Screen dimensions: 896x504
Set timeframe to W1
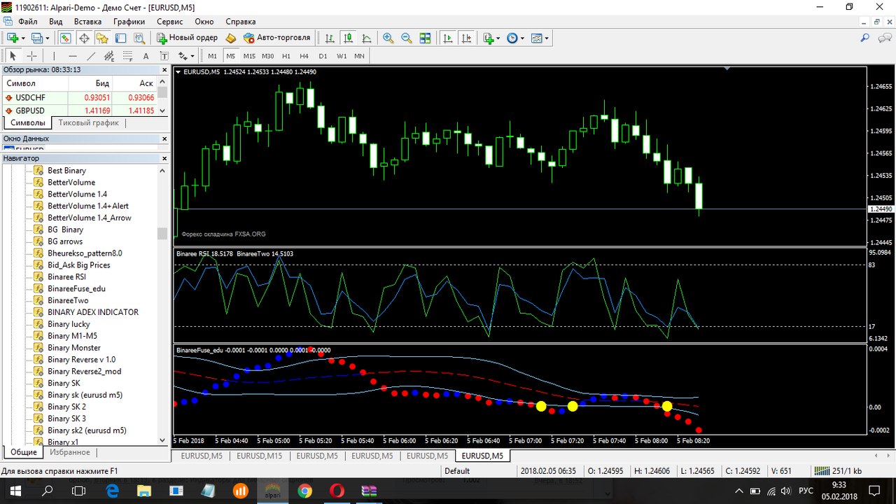(x=341, y=56)
